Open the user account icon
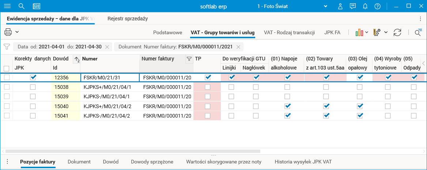427x170 pixels. 340,6
